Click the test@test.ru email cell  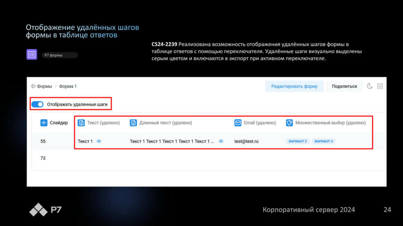[x=246, y=141]
